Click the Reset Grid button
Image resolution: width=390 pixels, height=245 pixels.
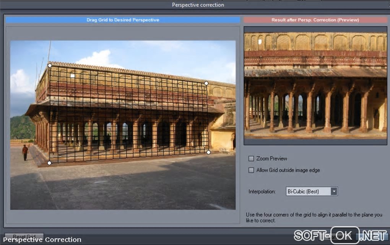tap(24, 236)
